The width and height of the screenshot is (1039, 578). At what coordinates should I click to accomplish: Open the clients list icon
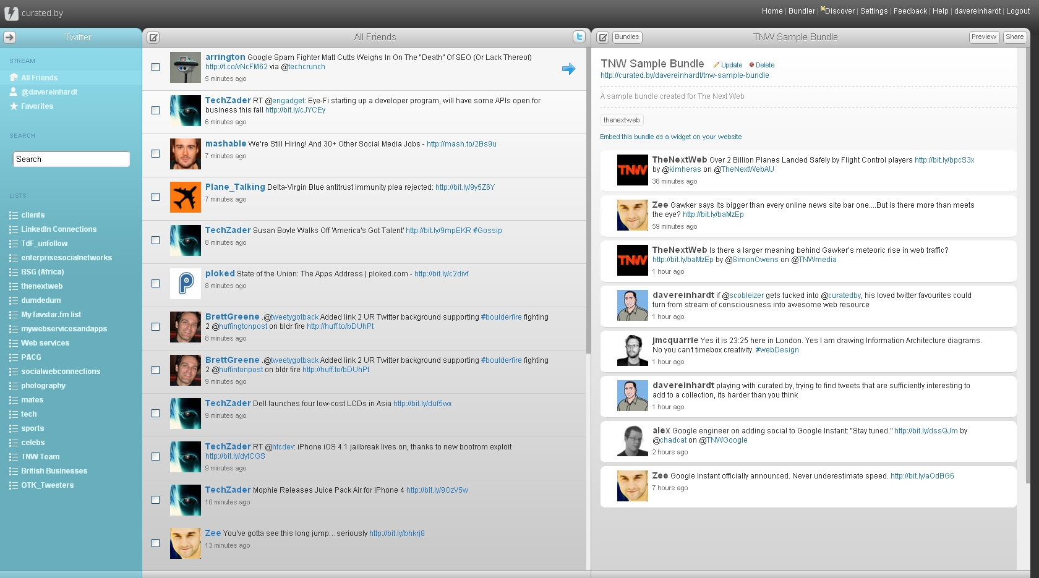point(14,215)
